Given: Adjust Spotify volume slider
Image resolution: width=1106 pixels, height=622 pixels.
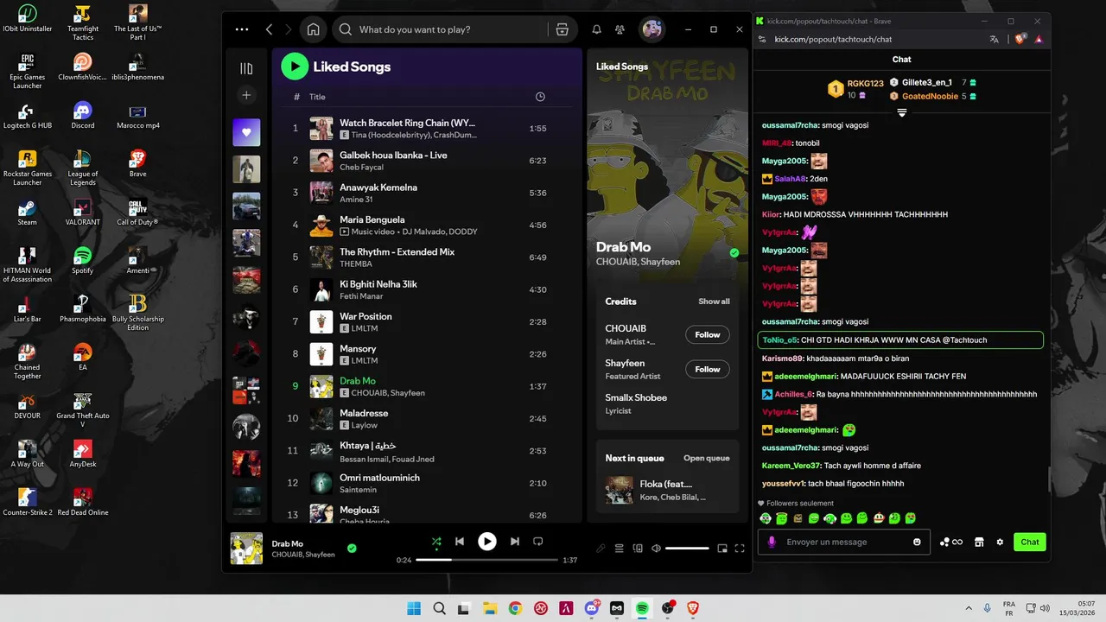Looking at the screenshot, I should click(x=686, y=548).
